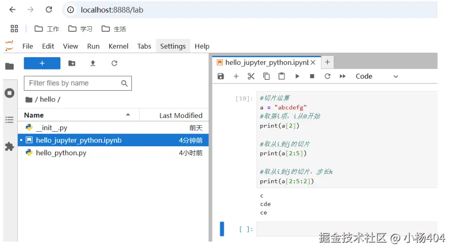Select the hello_python.py file
This screenshot has height=252, width=453.
113,153
